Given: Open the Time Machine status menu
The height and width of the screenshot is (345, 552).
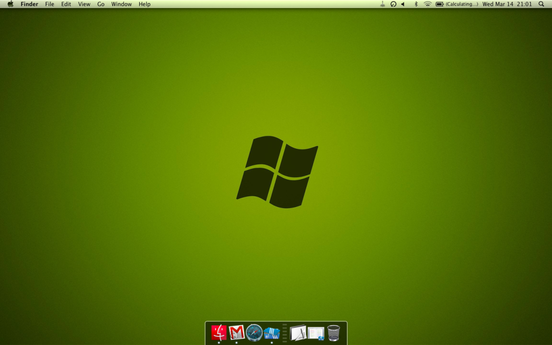Looking at the screenshot, I should coord(393,4).
